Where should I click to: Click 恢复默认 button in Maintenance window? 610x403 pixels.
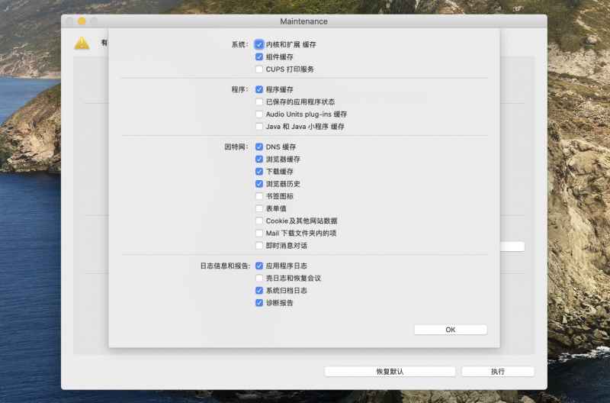390,372
